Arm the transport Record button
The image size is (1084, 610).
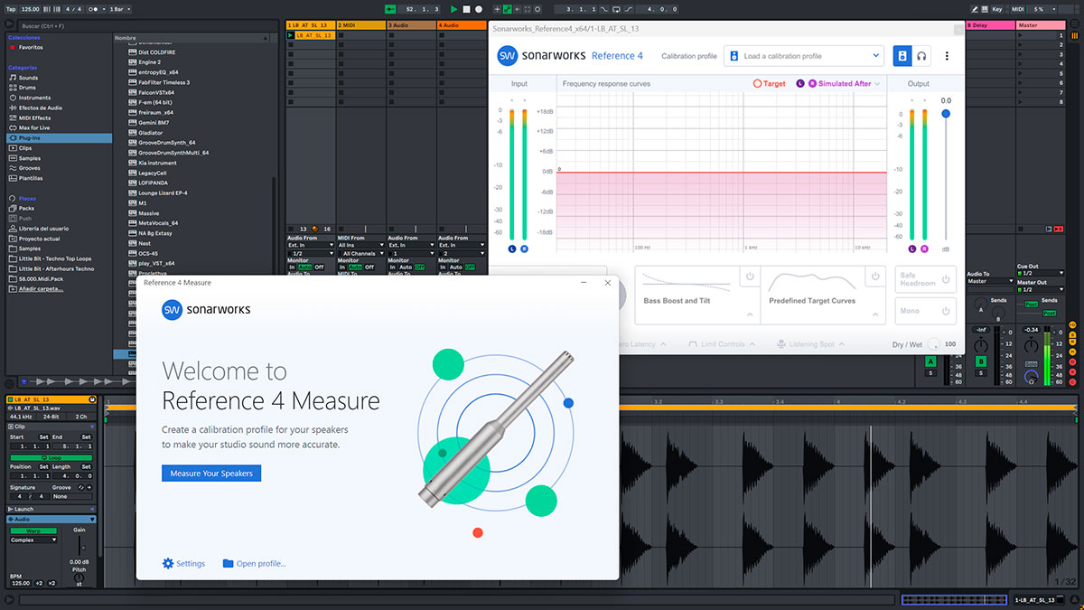click(x=478, y=8)
